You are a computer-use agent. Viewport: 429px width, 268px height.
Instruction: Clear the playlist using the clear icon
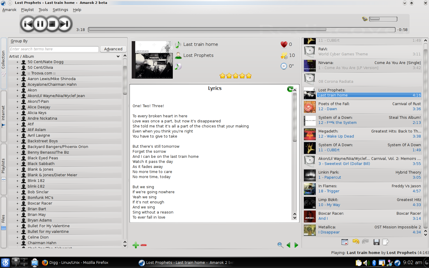[x=345, y=242]
